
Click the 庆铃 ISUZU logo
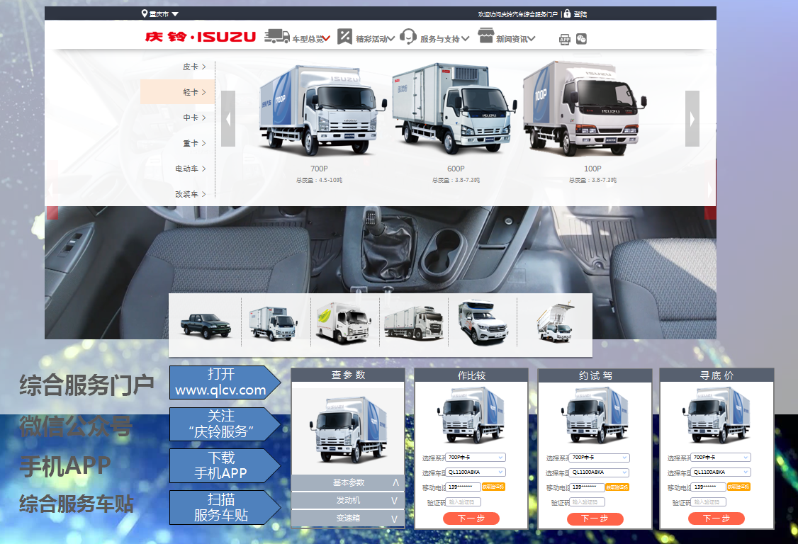pos(200,37)
